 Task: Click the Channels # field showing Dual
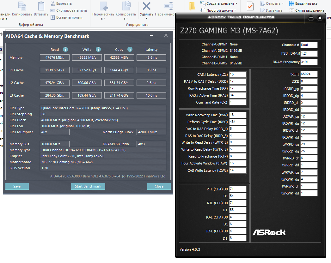click(309, 45)
